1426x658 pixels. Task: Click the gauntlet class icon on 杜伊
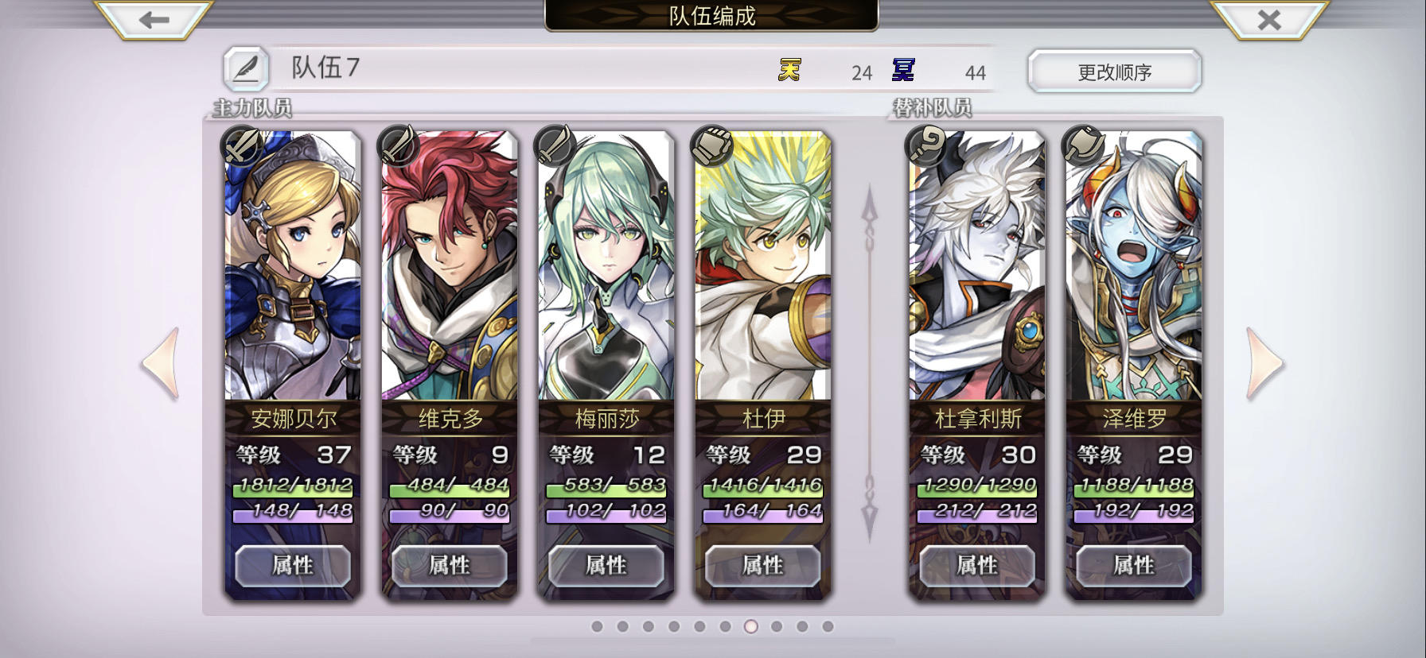tap(712, 145)
